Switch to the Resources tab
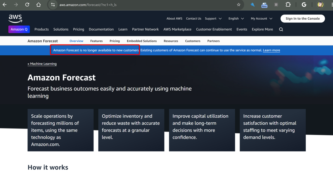Screen dimensions: 333x175 171,41
